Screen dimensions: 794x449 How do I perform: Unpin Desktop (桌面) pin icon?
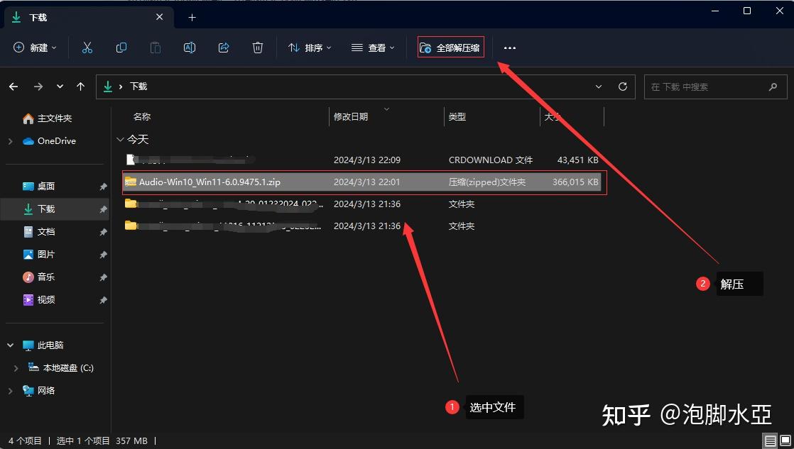click(103, 187)
